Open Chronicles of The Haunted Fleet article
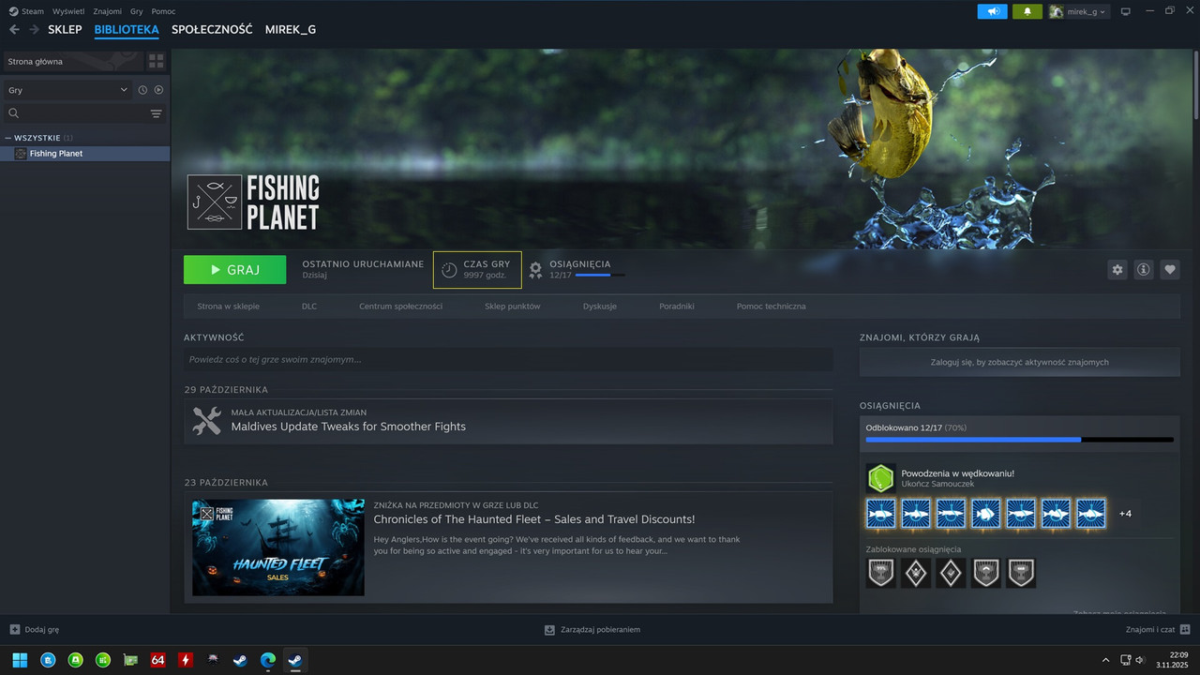Image resolution: width=1200 pixels, height=675 pixels. click(534, 519)
